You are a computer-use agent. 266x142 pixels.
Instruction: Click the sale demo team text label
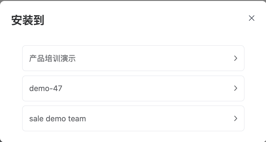(x=57, y=119)
